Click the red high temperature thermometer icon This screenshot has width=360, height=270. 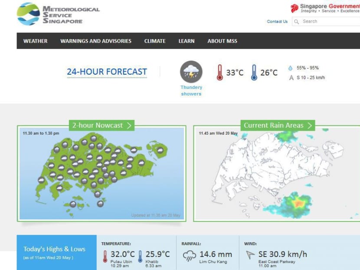tap(219, 72)
